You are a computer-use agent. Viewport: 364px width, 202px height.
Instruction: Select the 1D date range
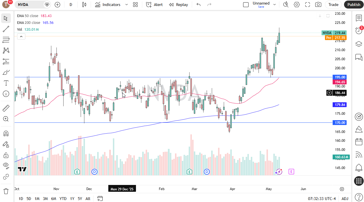tap(21, 199)
